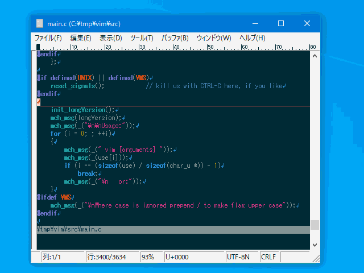
Task: Click the "¥n¥nUsage:" string line
Action: pyautogui.click(x=95, y=126)
